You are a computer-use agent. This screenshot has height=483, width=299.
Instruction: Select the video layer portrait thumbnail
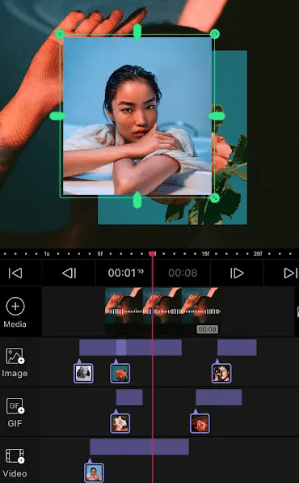tap(94, 472)
